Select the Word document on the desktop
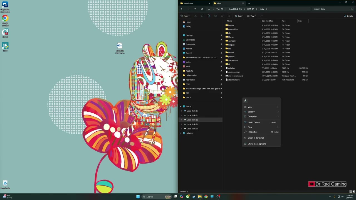This screenshot has height=200, width=356. click(x=120, y=48)
